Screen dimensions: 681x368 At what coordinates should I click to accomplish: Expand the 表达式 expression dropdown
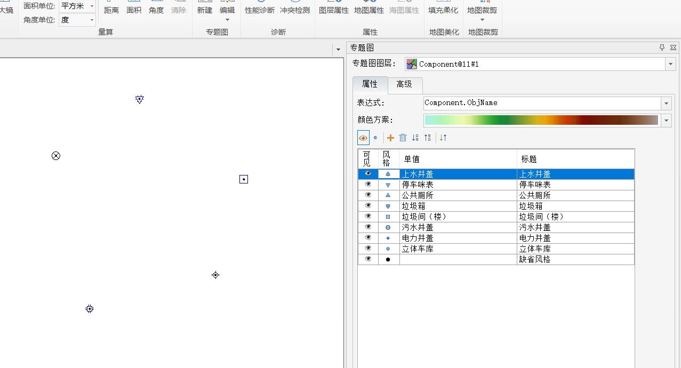(x=666, y=103)
